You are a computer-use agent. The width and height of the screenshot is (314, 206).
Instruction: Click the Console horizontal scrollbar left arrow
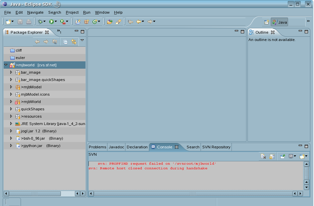point(91,194)
